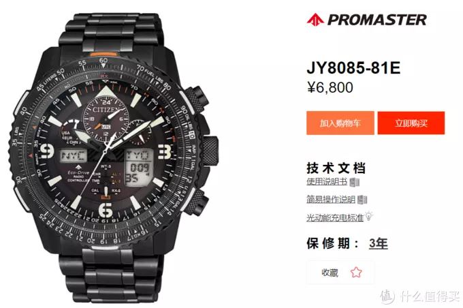Open the 3年 warranty period link
The image size is (463, 308).
379,243
